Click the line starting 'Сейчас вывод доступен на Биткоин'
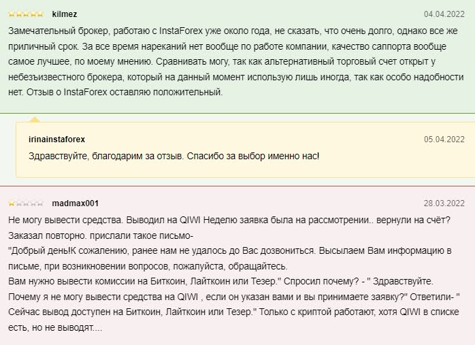The image size is (475, 345). click(233, 312)
